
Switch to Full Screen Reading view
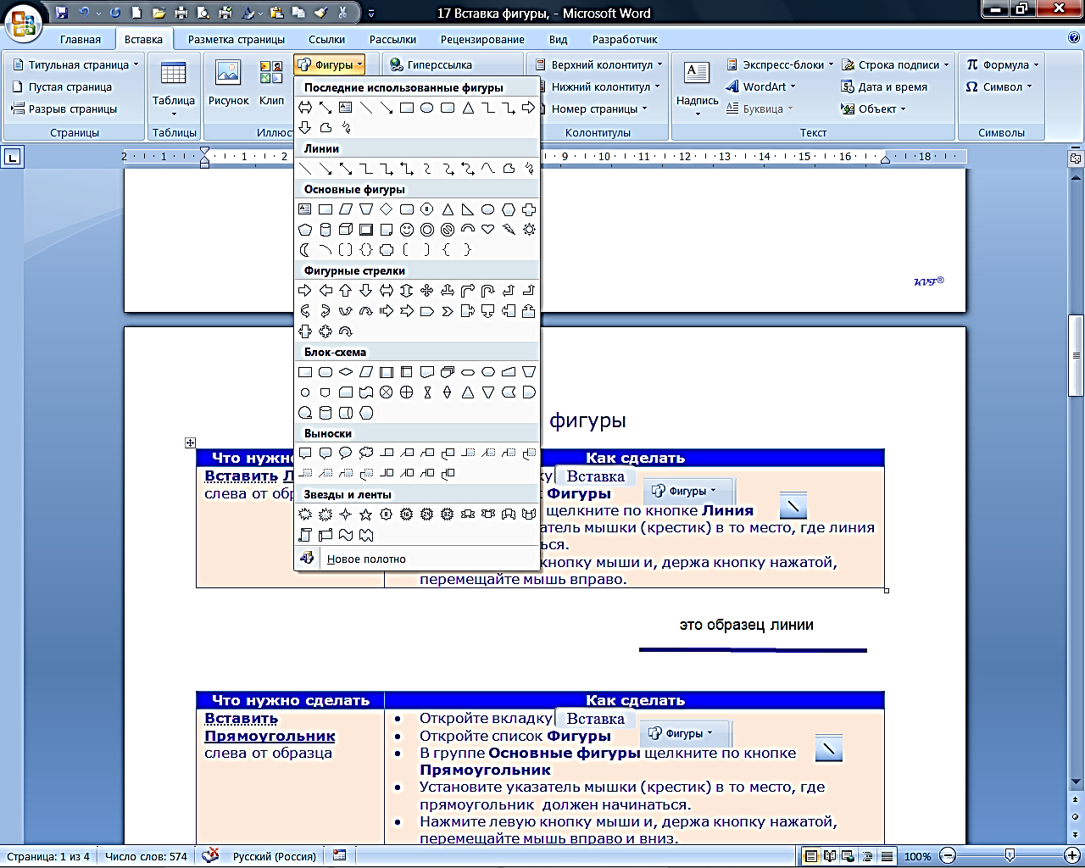(x=830, y=856)
